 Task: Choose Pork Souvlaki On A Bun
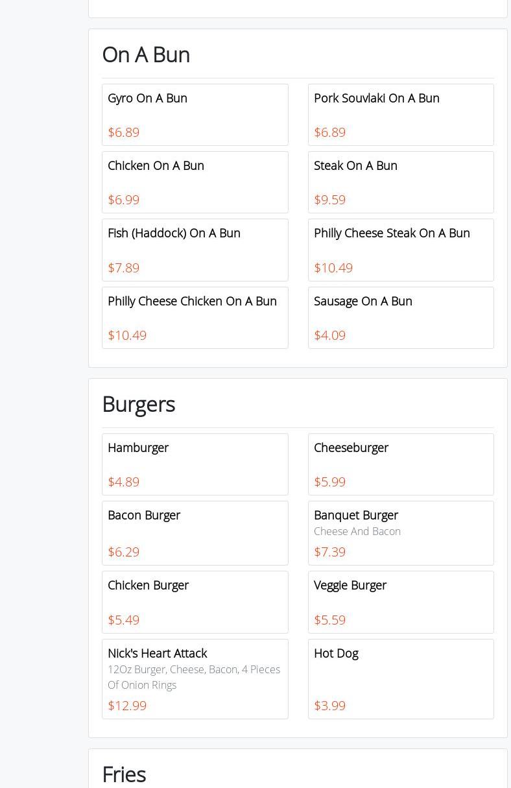pyautogui.click(x=401, y=115)
